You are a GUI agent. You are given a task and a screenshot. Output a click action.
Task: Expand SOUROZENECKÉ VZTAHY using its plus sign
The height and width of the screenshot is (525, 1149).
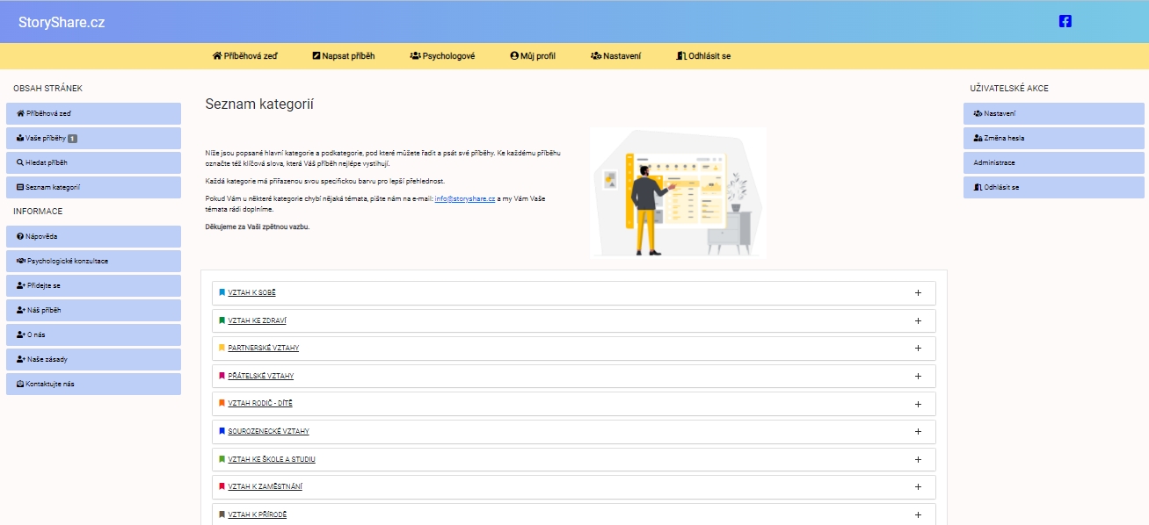(x=918, y=431)
